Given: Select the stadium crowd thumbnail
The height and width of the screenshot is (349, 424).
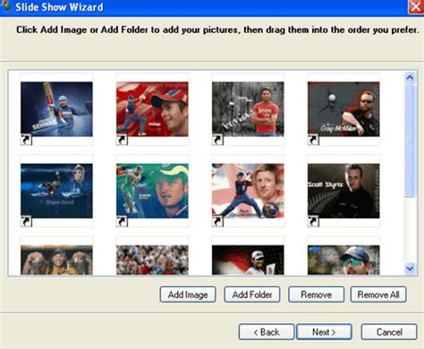Looking at the screenshot, I should [x=152, y=260].
